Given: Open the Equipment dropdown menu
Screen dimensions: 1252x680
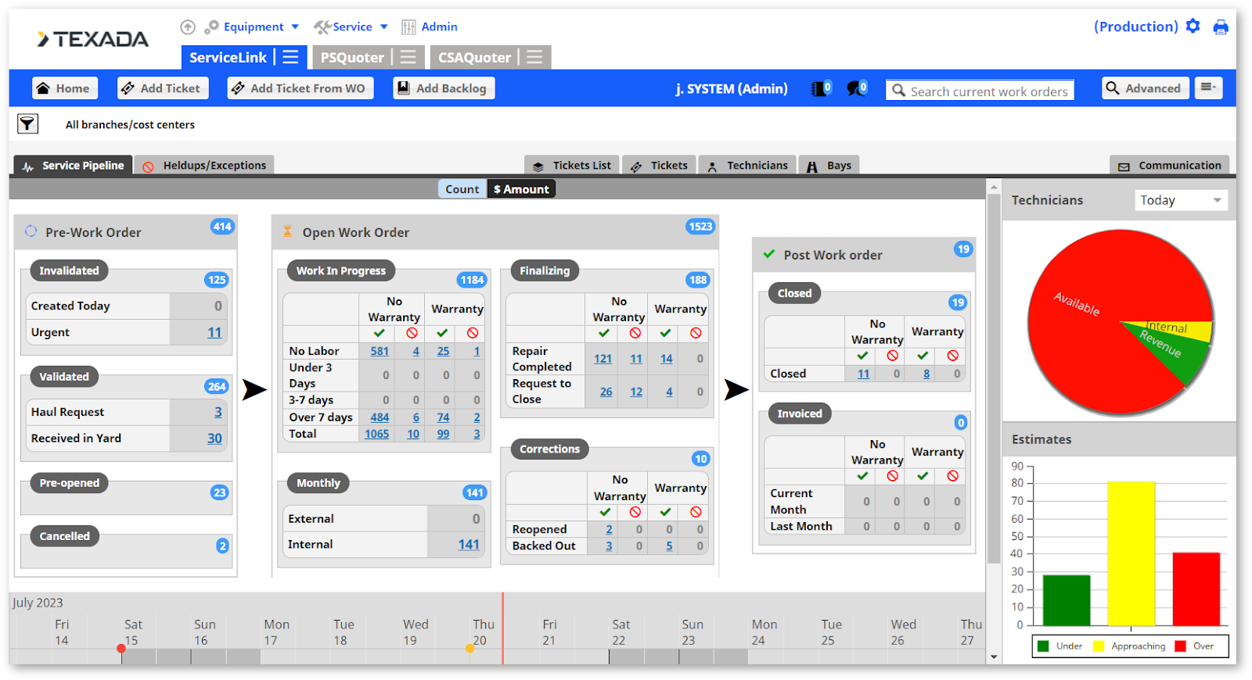Looking at the screenshot, I should coord(253,27).
